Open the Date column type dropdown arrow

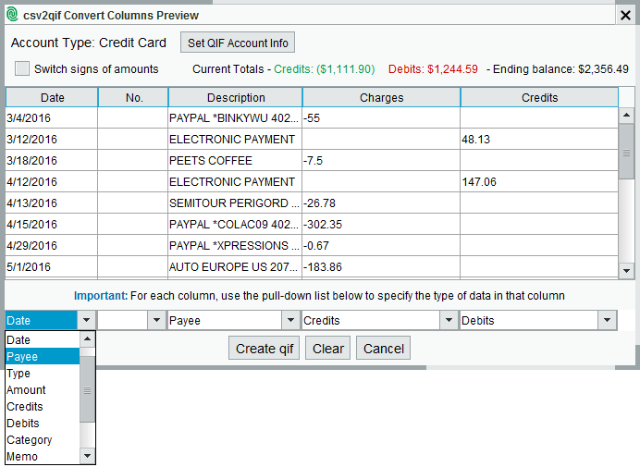pos(86,320)
